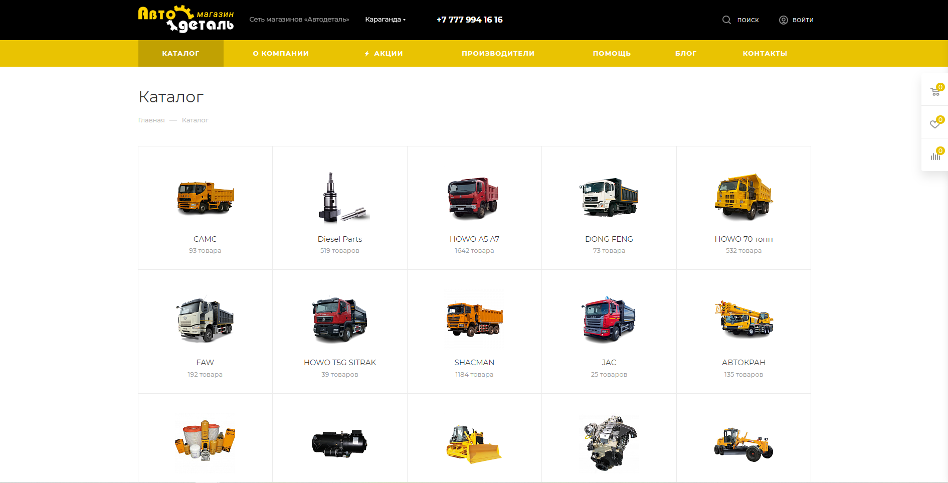Click the black heater unit image
The height and width of the screenshot is (483, 948).
click(x=339, y=443)
